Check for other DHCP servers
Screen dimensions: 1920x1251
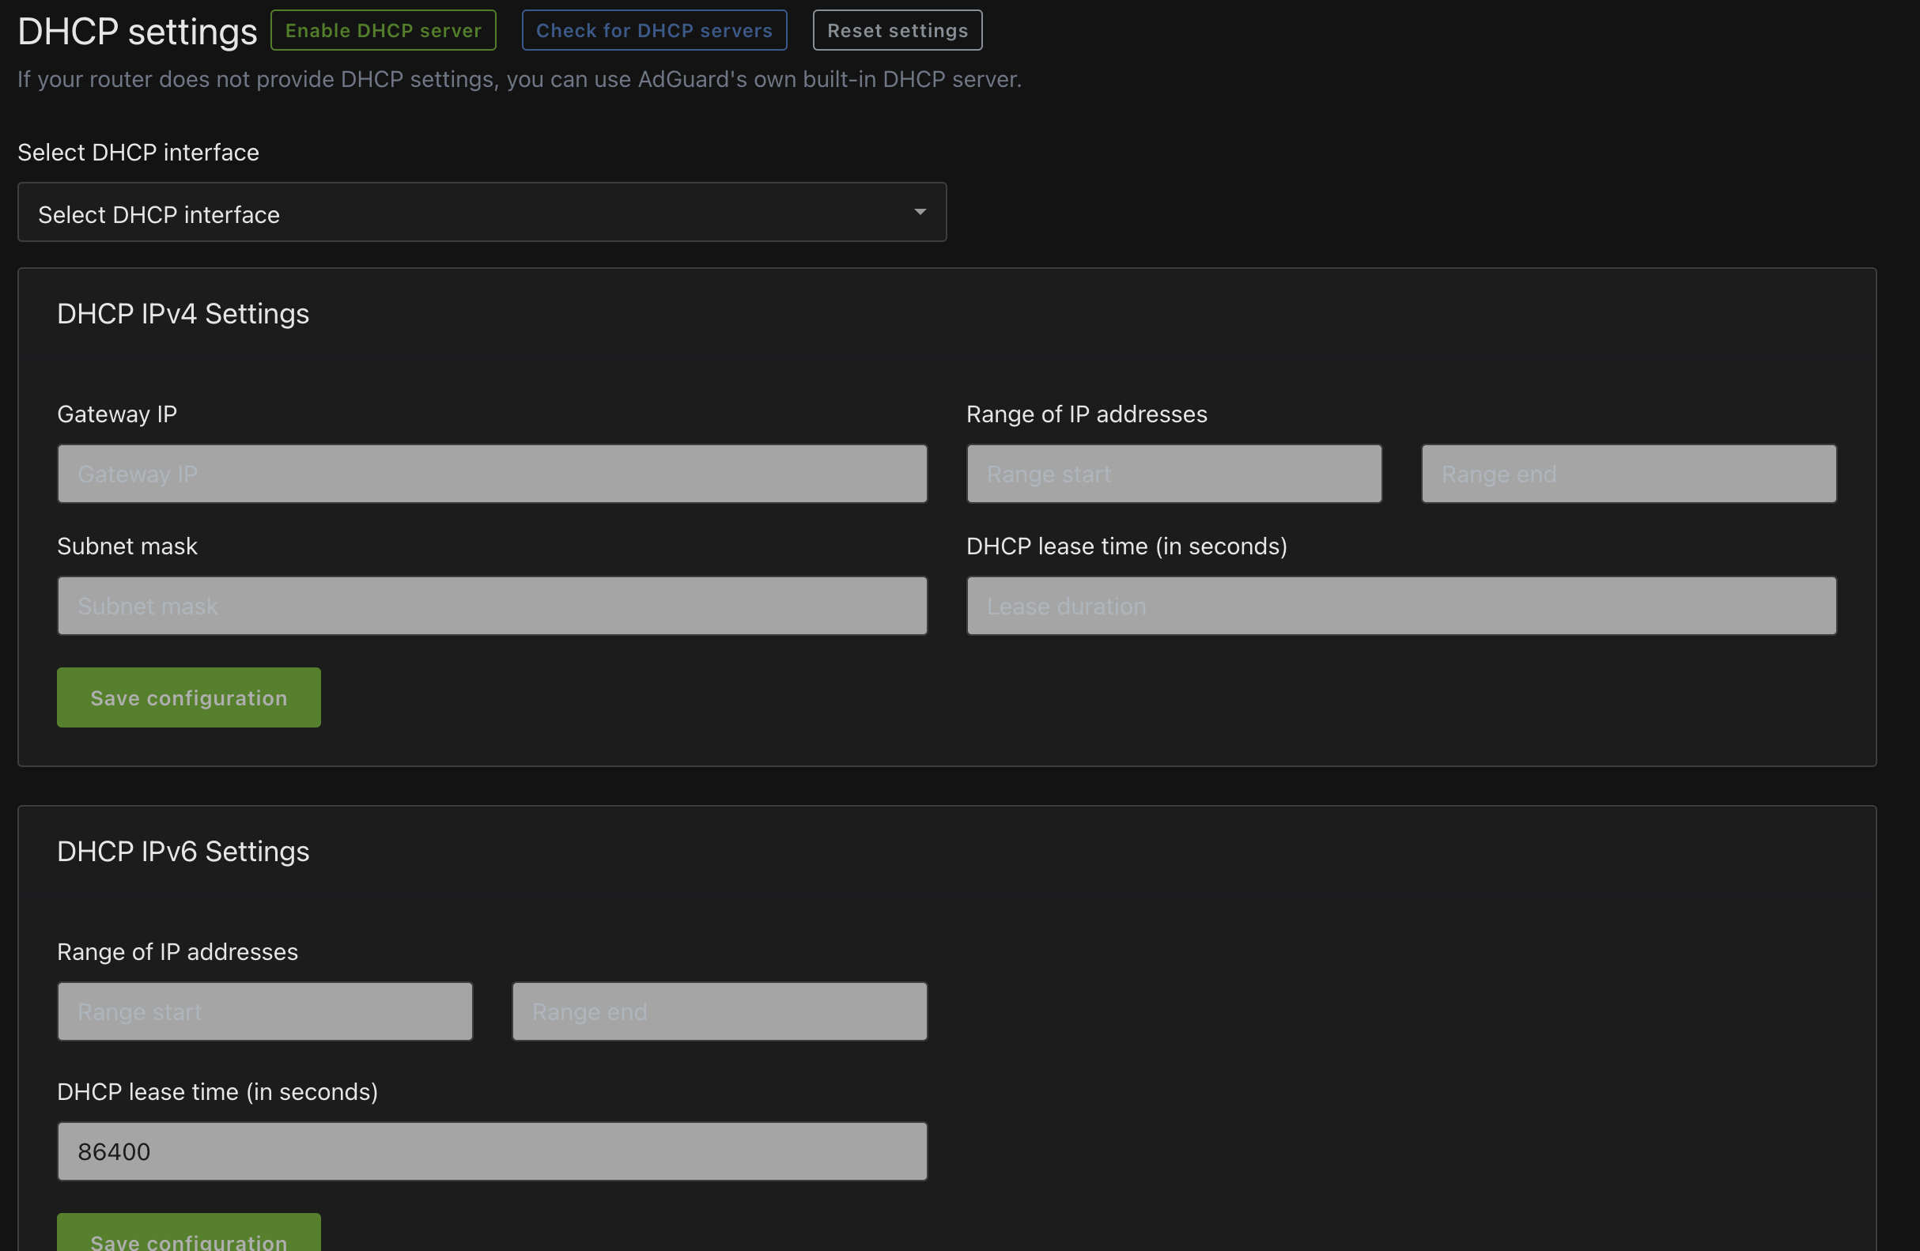click(654, 30)
